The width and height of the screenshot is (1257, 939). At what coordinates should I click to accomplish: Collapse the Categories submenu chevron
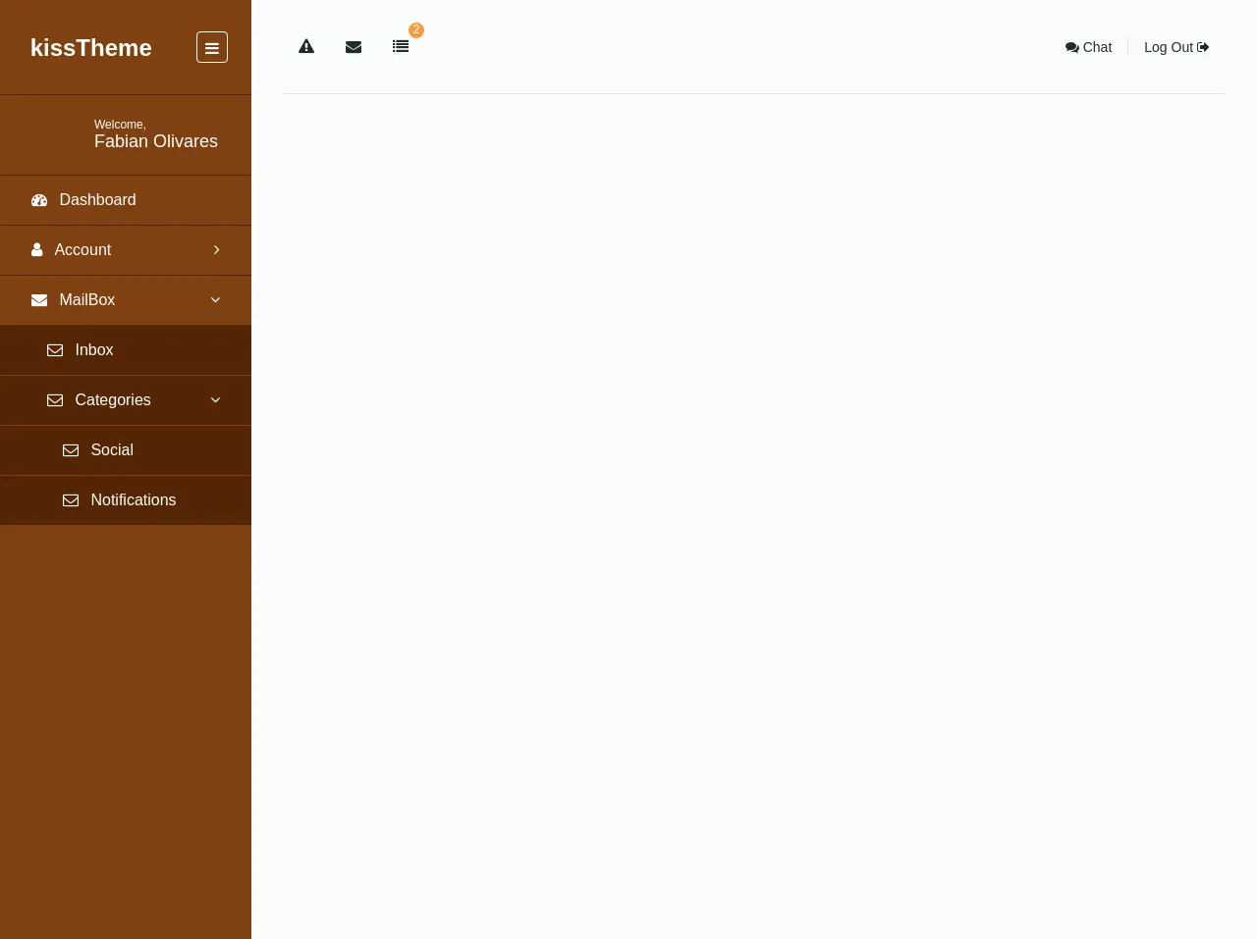click(215, 400)
